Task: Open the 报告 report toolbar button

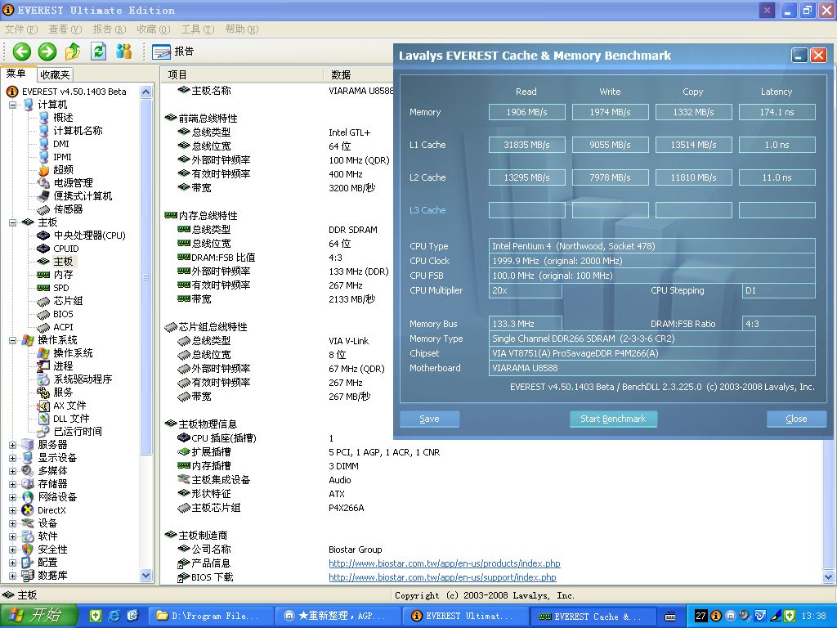Action: click(x=173, y=52)
